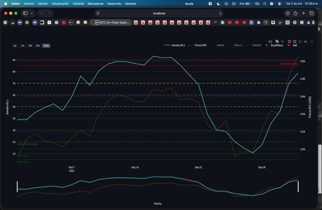Select the BTC On-Chain Dash tab
The height and width of the screenshot is (210, 322).
click(x=111, y=22)
